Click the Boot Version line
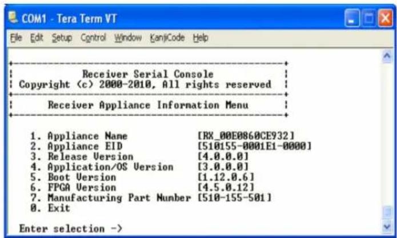397x238 pixels. tap(142, 177)
